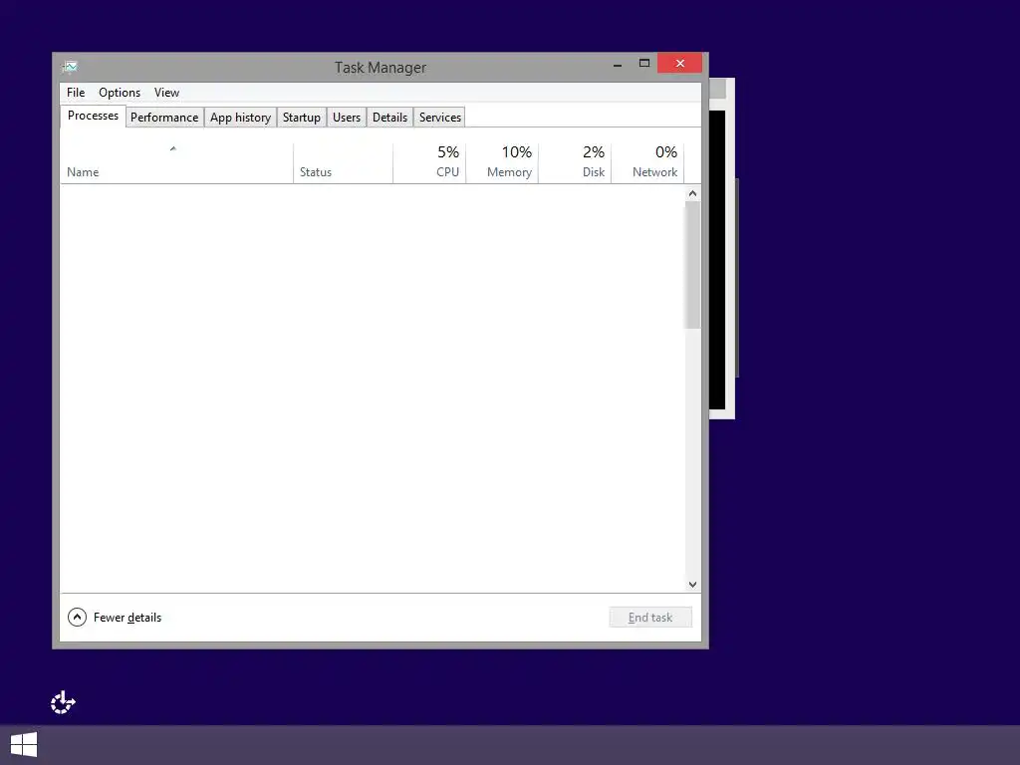The height and width of the screenshot is (765, 1020).
Task: Sort by CPU usage column
Action: click(429, 162)
